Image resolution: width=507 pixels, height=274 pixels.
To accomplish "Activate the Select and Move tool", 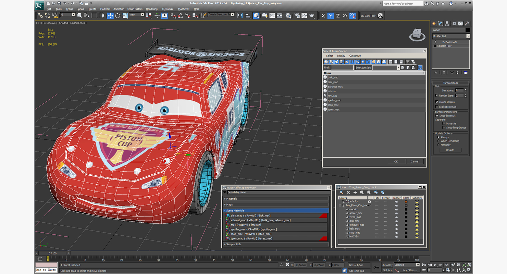I will pyautogui.click(x=110, y=15).
